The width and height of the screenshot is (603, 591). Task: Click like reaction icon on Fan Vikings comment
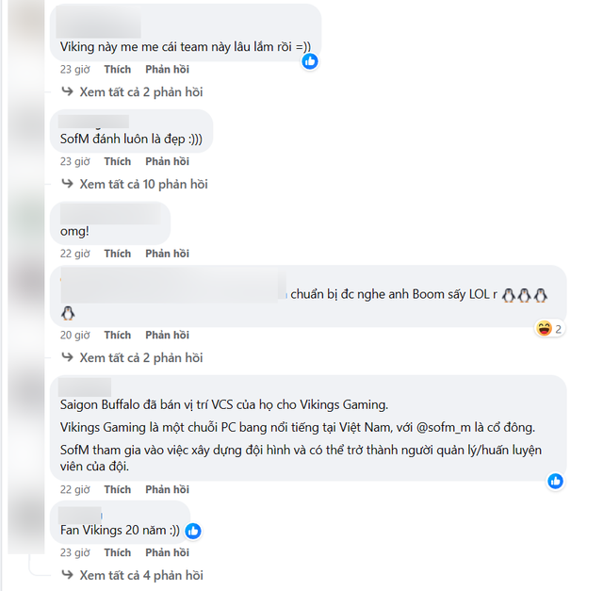(193, 531)
